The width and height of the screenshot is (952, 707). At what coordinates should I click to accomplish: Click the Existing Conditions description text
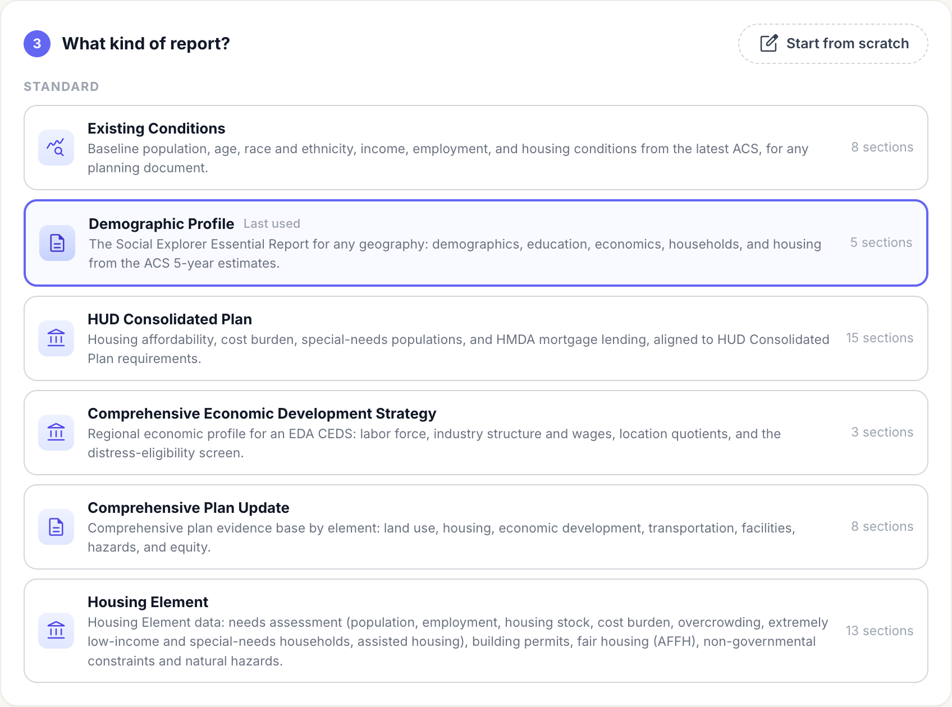448,158
